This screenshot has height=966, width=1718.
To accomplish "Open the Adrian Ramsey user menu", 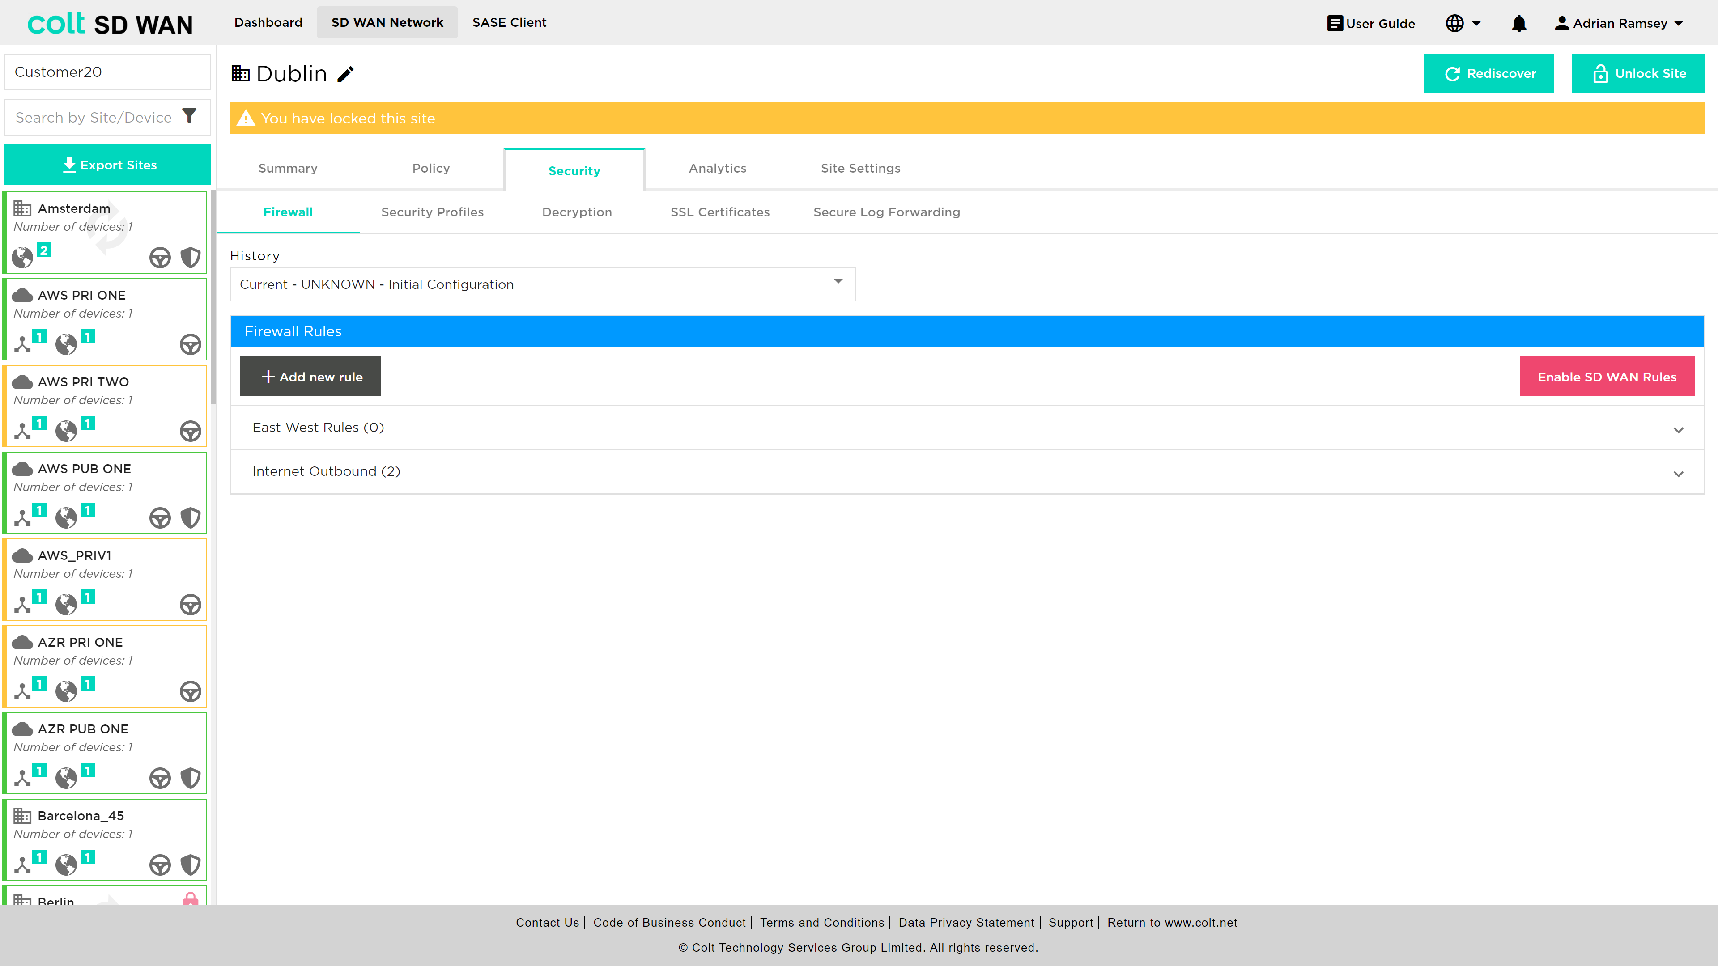I will [1619, 23].
